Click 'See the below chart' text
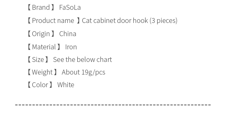This screenshot has height=117, width=227. click(82, 60)
